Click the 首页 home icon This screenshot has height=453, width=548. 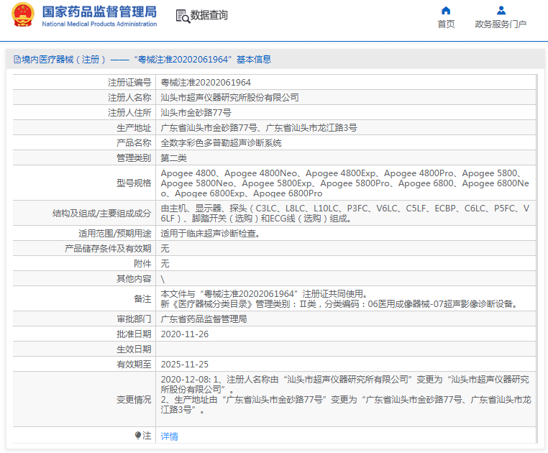(446, 11)
